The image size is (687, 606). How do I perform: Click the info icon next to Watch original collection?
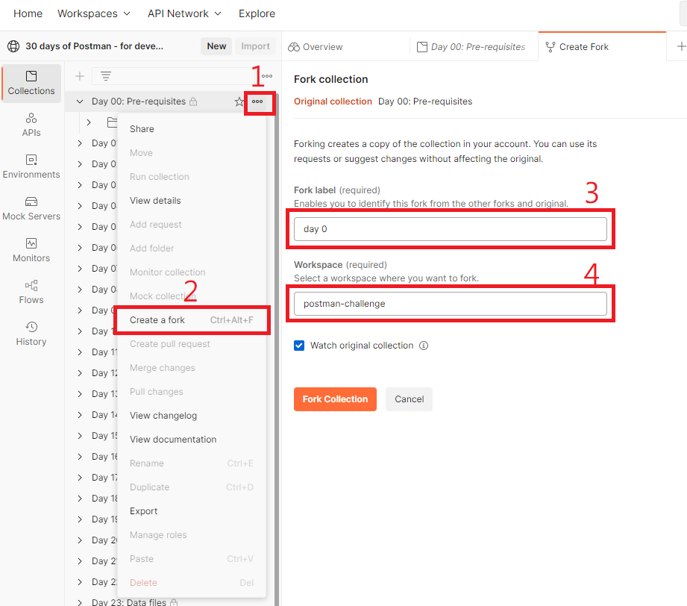(x=423, y=346)
